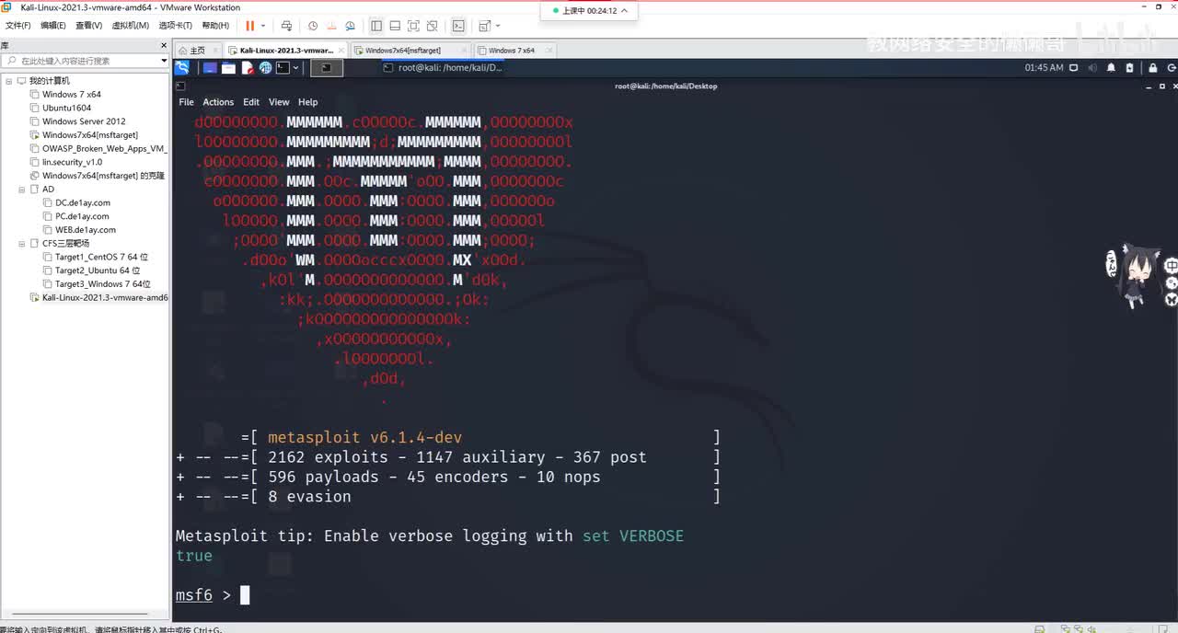Open the console view toolbar icon
The width and height of the screenshot is (1178, 633).
pos(458,26)
